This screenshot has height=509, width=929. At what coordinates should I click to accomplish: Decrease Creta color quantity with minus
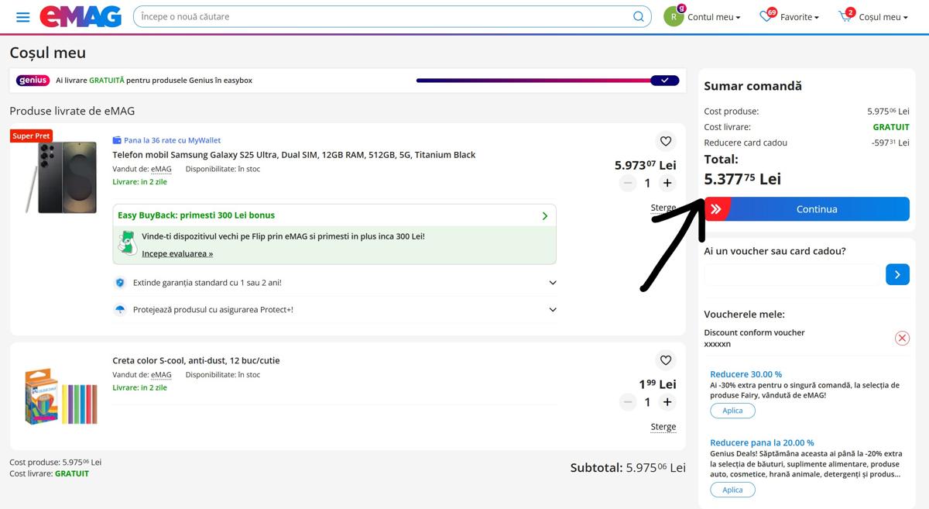[x=628, y=402]
